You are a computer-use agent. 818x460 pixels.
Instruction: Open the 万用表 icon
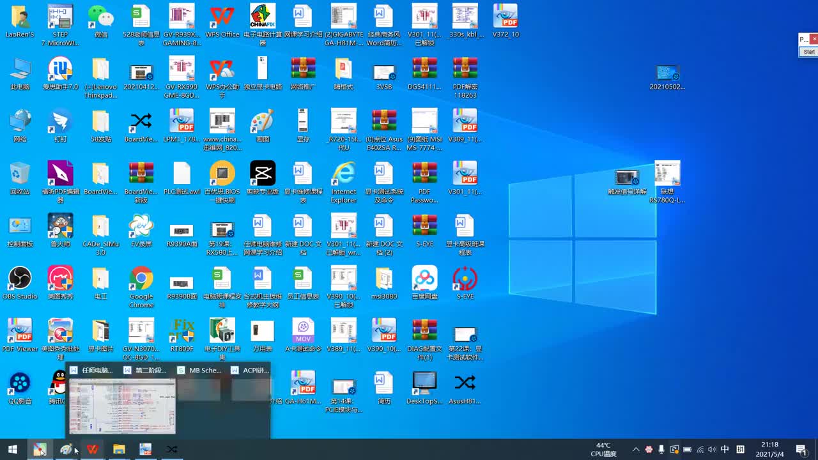click(262, 336)
